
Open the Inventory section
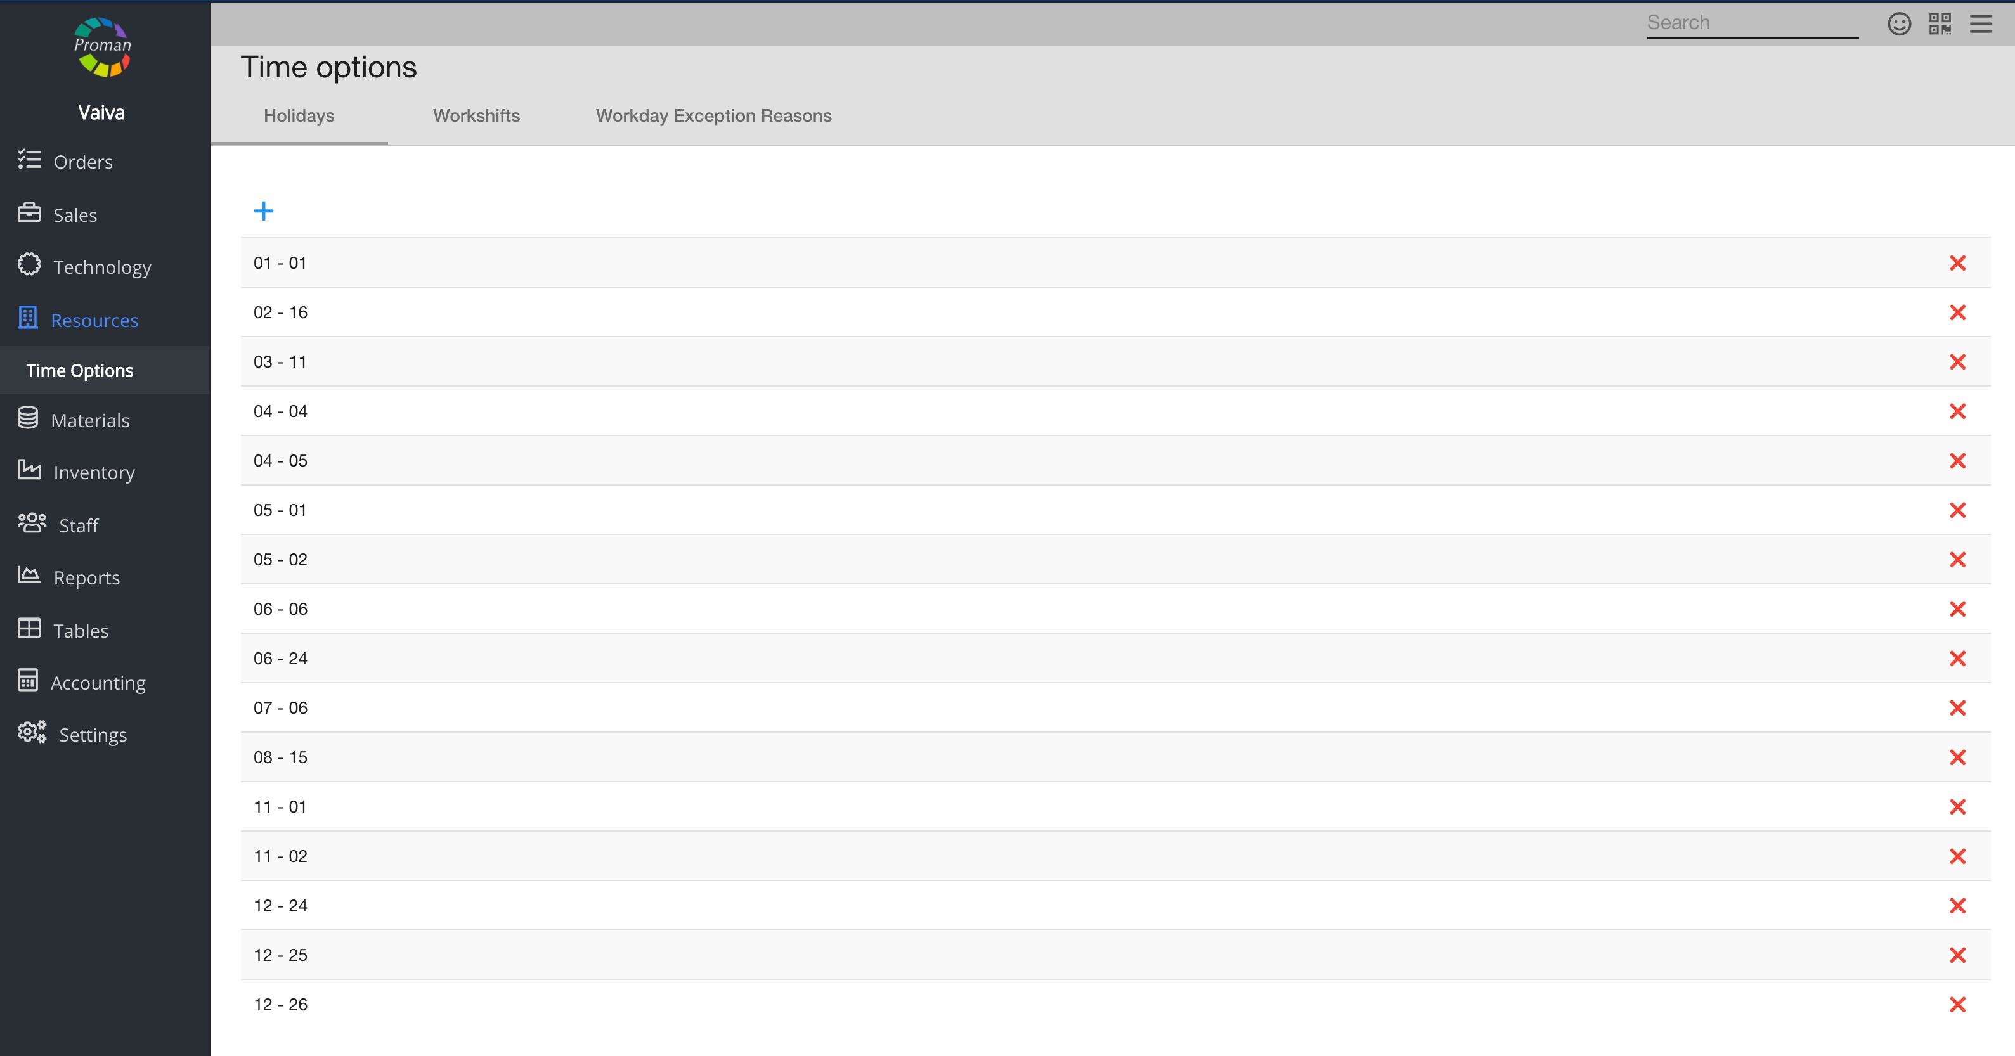tap(93, 472)
